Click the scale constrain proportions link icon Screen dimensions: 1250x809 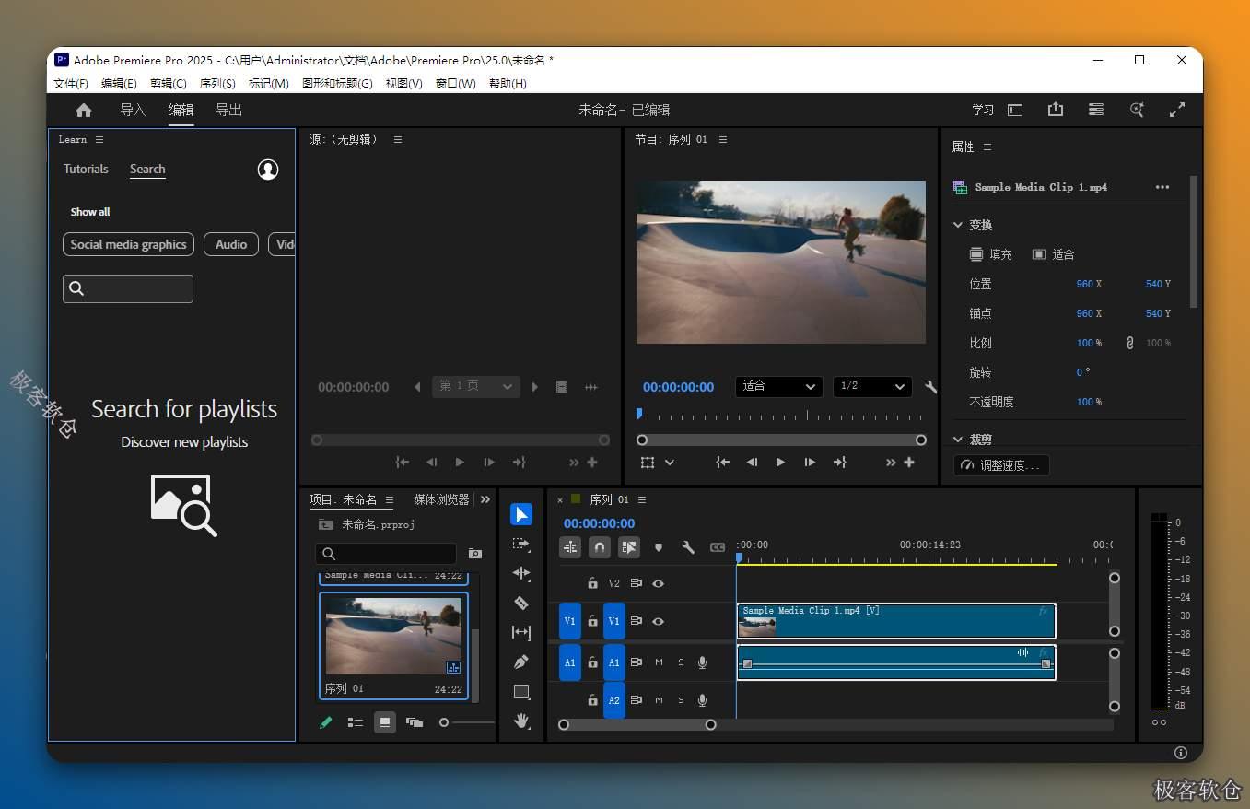(1130, 343)
